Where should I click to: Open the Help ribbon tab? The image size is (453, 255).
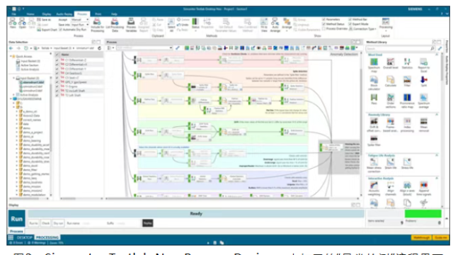tap(115, 14)
